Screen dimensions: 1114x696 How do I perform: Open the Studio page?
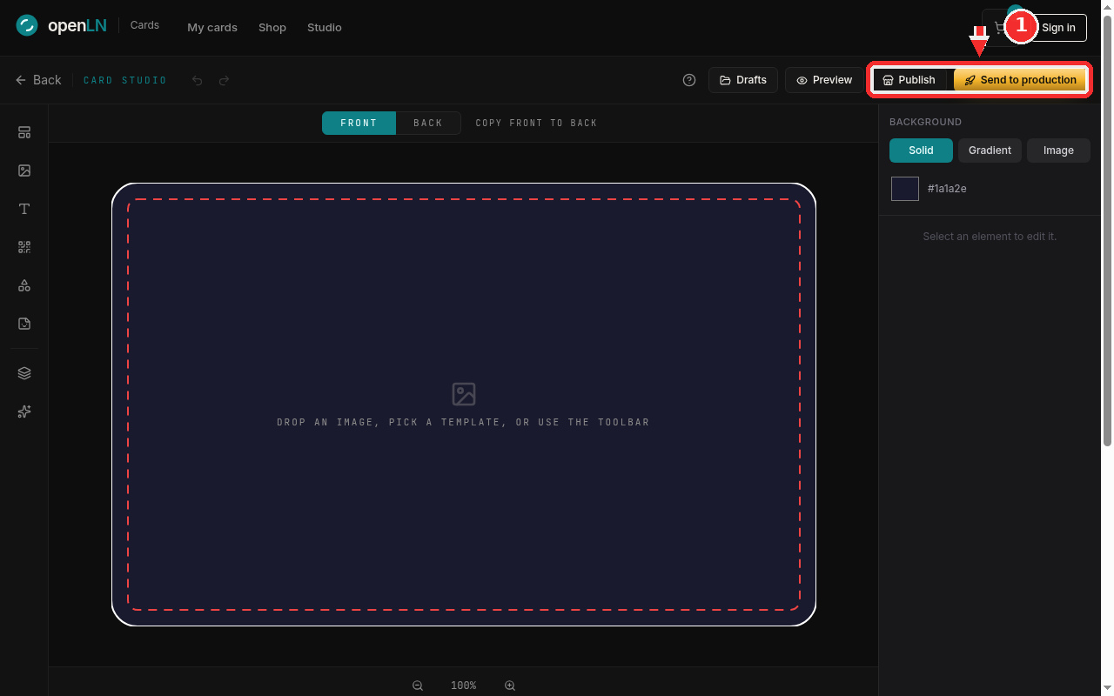click(x=325, y=28)
